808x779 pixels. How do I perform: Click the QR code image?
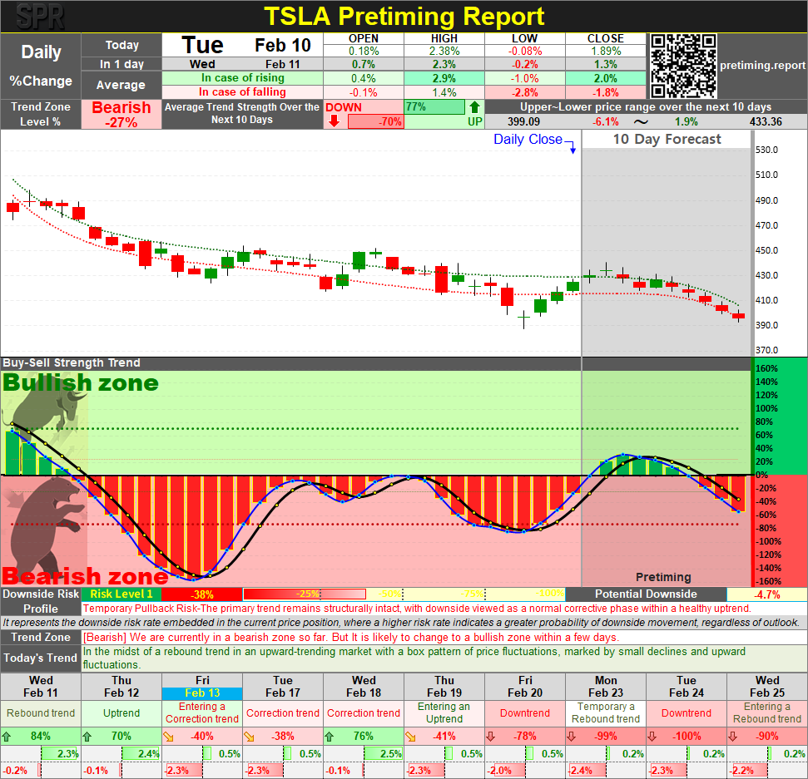pyautogui.click(x=683, y=66)
